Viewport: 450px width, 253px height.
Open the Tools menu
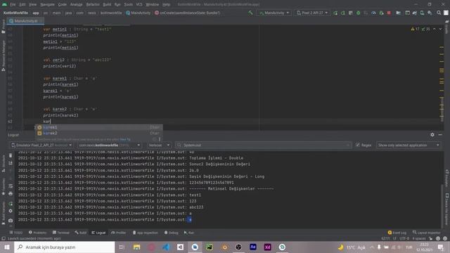point(128,4)
